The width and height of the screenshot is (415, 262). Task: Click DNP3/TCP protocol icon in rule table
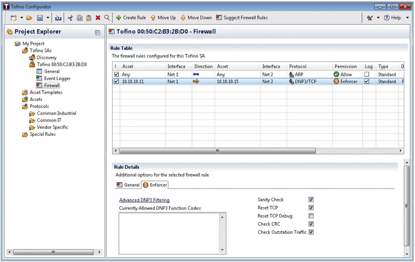pyautogui.click(x=292, y=82)
